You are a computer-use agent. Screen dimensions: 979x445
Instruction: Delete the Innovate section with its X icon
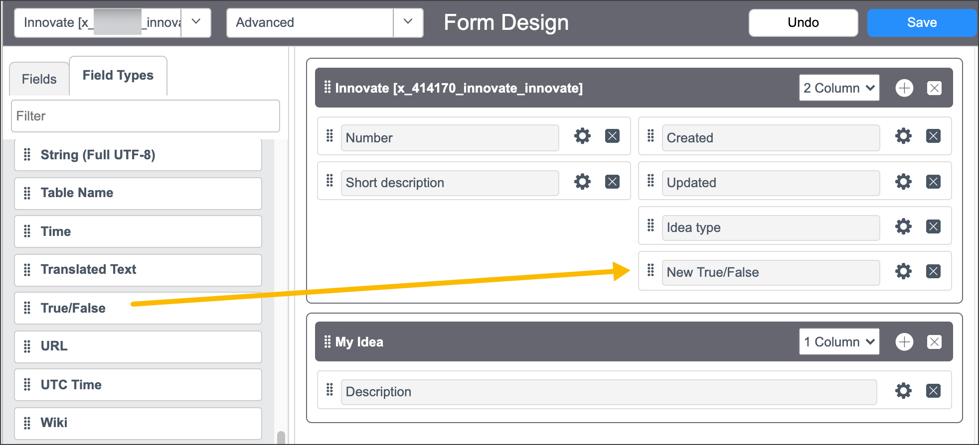click(934, 88)
